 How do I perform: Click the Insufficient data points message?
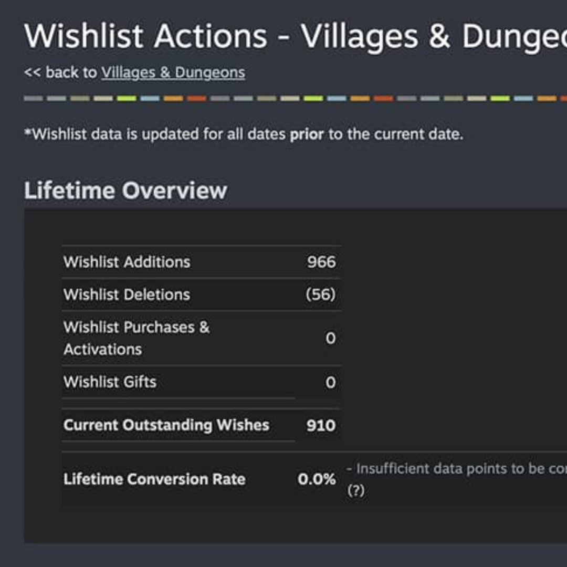pos(457,469)
